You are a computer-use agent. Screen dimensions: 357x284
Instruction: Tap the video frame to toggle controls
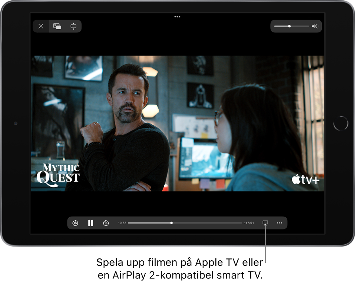177,123
